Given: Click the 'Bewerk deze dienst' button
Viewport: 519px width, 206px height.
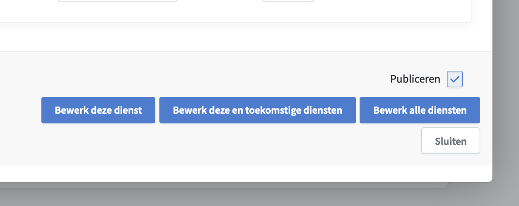Looking at the screenshot, I should (x=98, y=110).
